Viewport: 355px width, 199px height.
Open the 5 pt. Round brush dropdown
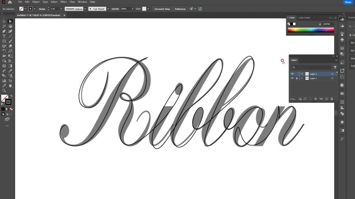click(x=108, y=9)
